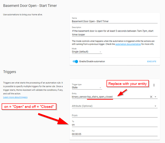Viewport: 165px width, 143px height.
Task: Open the trigger three-dot options menu
Action: click(154, 85)
